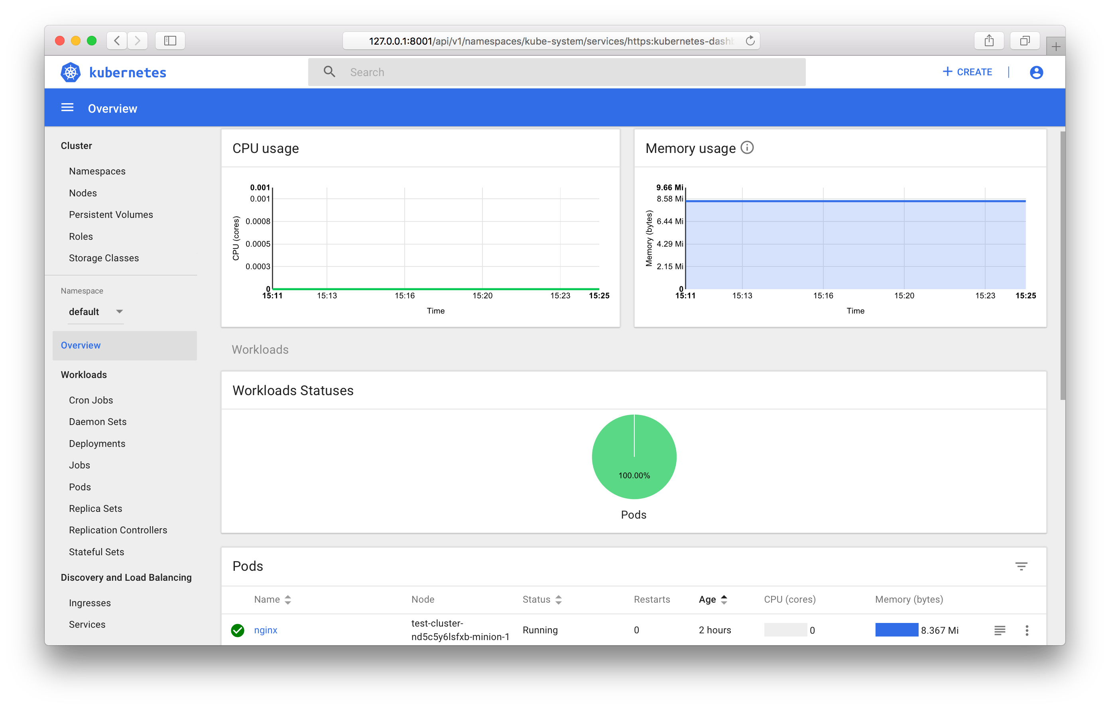The image size is (1110, 709).
Task: Select Nodes under Cluster
Action: pos(83,193)
